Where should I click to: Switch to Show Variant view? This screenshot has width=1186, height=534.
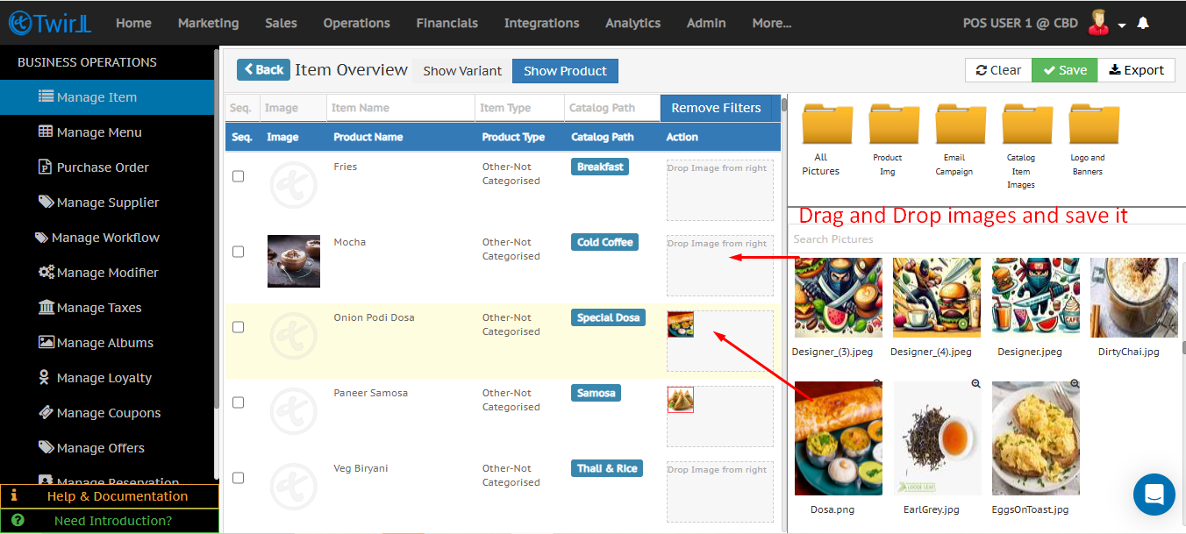point(462,71)
